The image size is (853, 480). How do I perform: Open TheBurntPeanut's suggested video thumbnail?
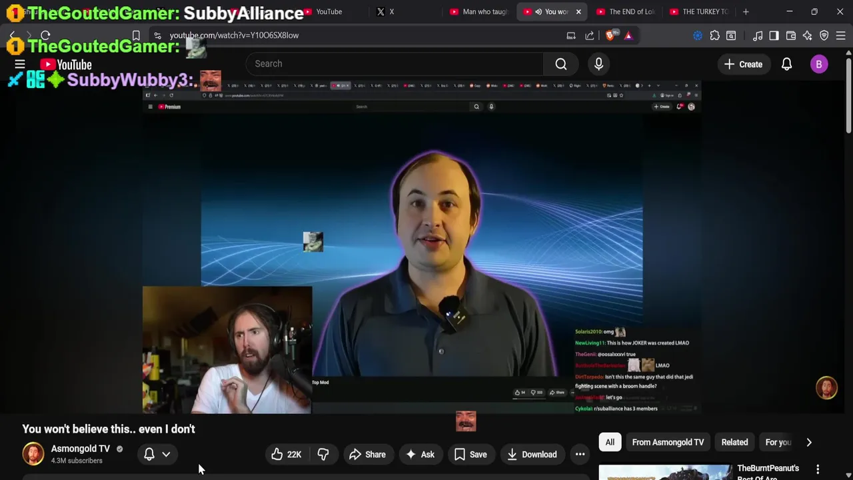[x=665, y=472]
